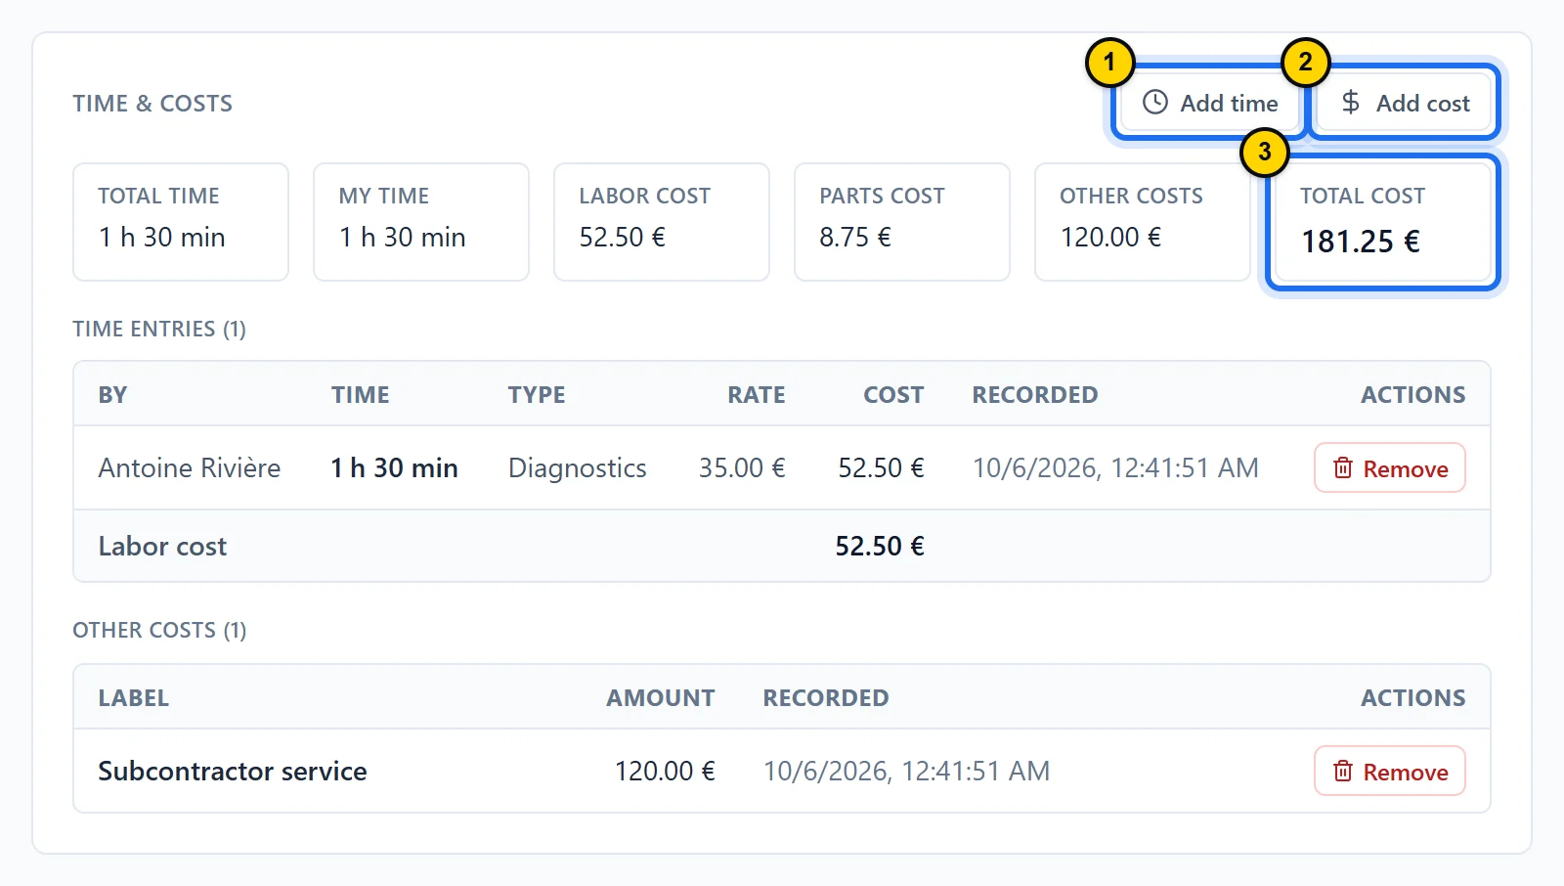Click the time entry recorded date 10/6/2026
The image size is (1564, 886).
(1115, 468)
